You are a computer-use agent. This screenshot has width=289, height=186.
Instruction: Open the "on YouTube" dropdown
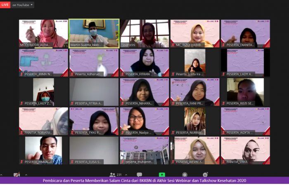23,5
